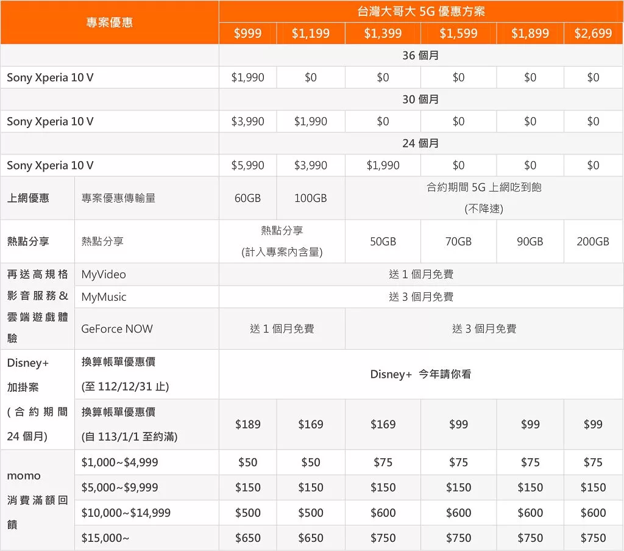Select momo $750 under the $2,699 plan
Image resolution: width=624 pixels, height=551 pixels.
[x=593, y=538]
